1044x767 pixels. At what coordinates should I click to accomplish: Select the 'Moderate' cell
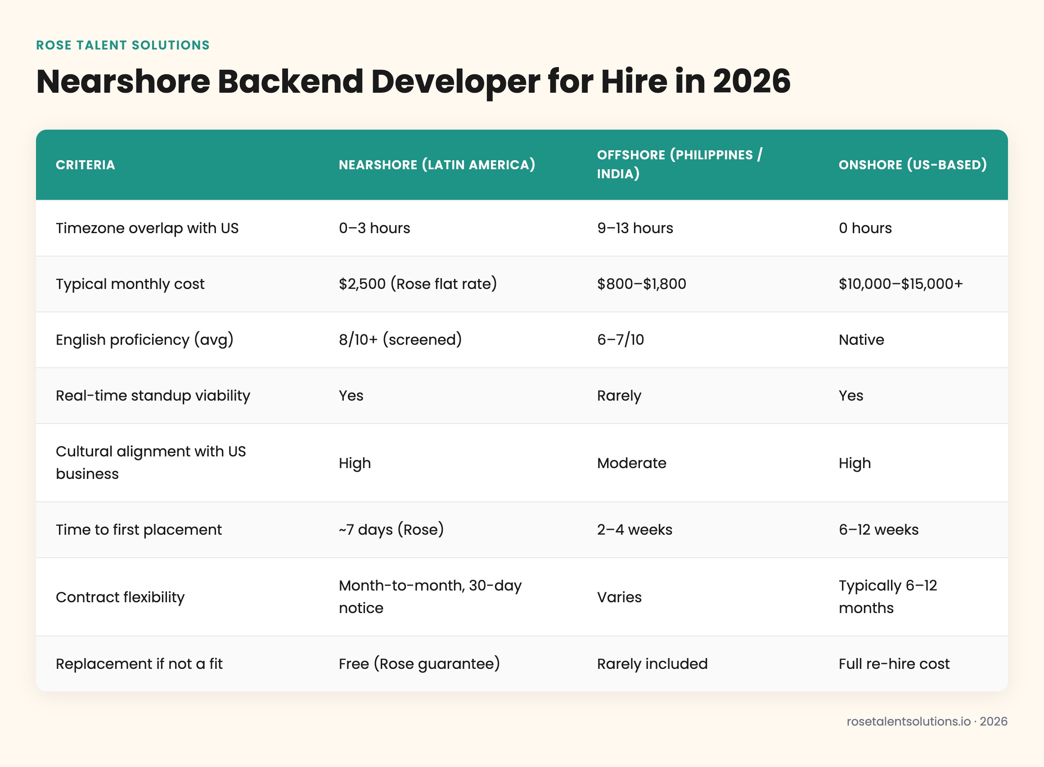pyautogui.click(x=631, y=463)
